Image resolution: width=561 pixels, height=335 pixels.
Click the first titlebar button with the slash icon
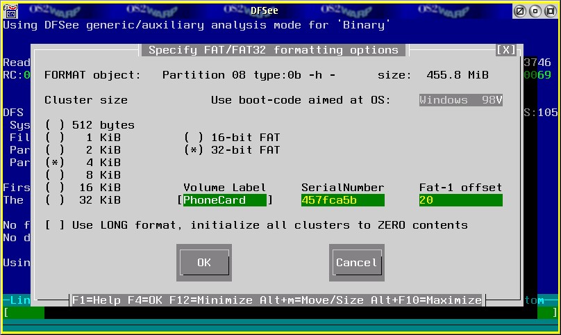[x=520, y=11]
